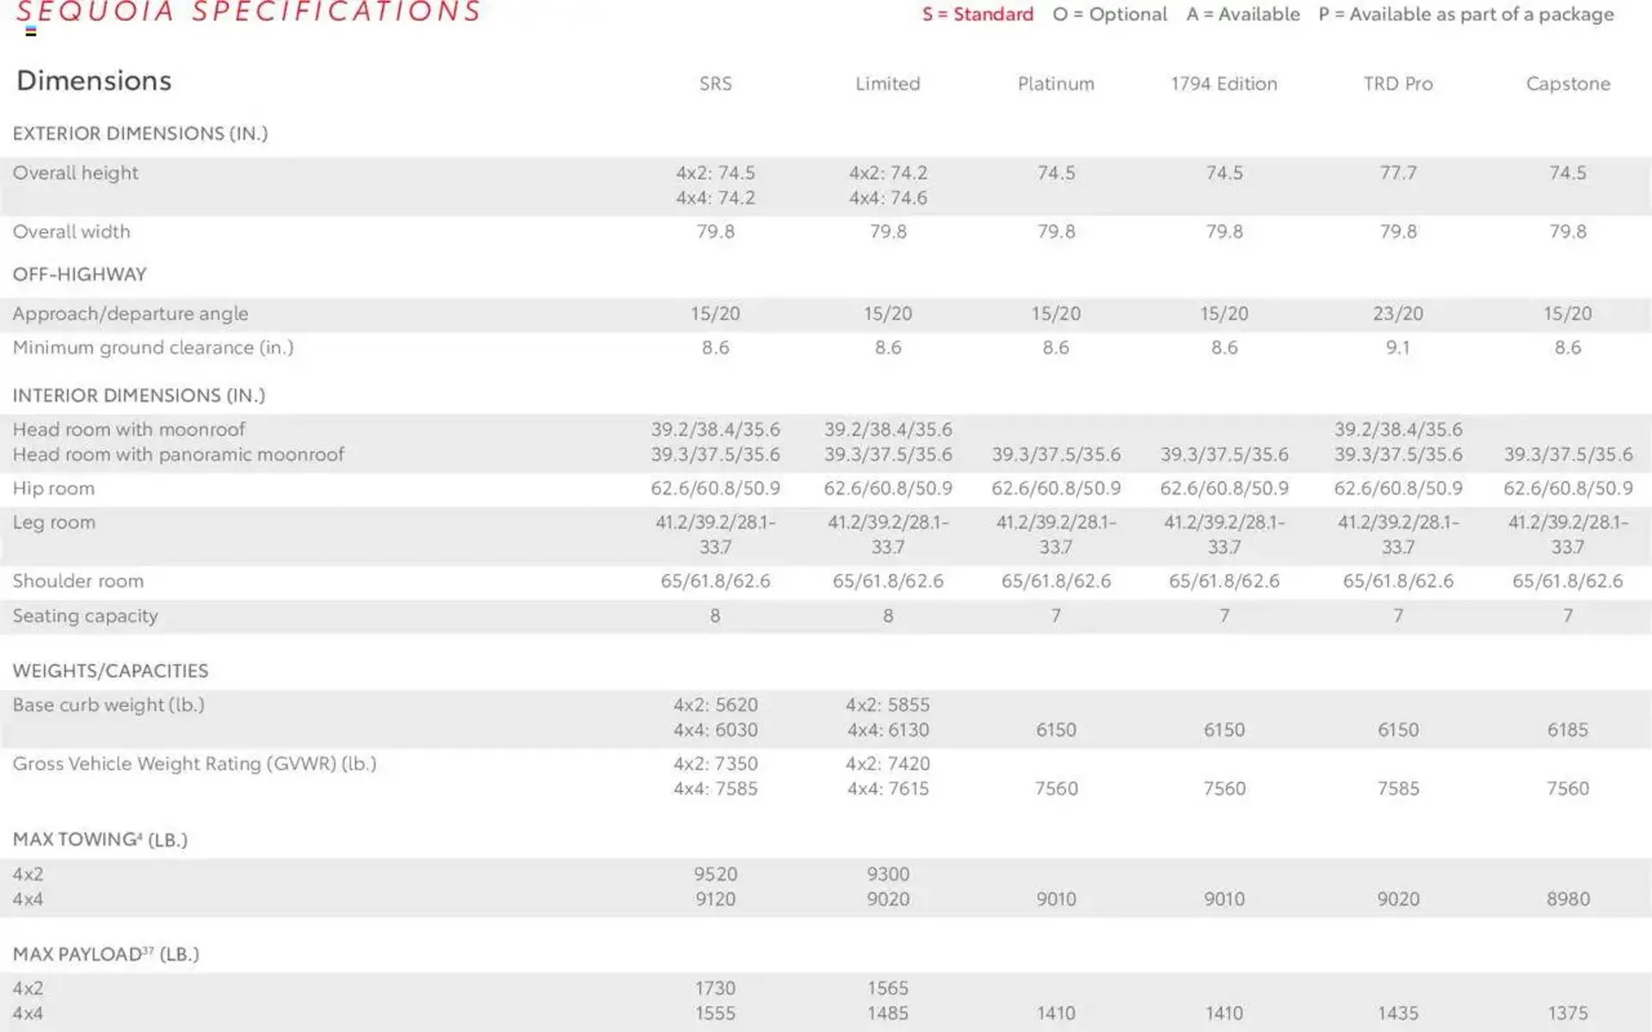Image resolution: width=1652 pixels, height=1032 pixels.
Task: Click Capstone's 8980 max towing value
Action: point(1568,899)
